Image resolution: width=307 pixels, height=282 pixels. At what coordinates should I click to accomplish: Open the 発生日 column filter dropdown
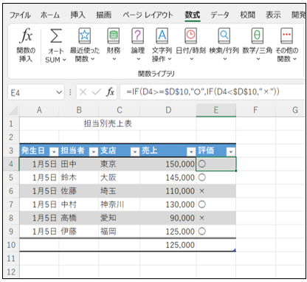tap(54, 151)
